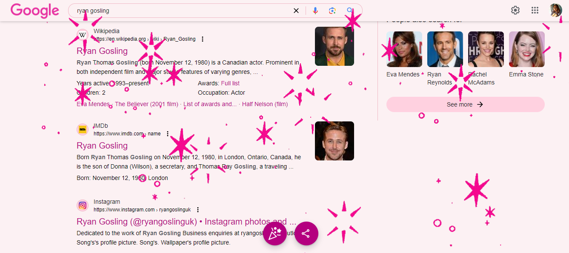
Task: Open the Full list awards link
Action: click(x=230, y=83)
